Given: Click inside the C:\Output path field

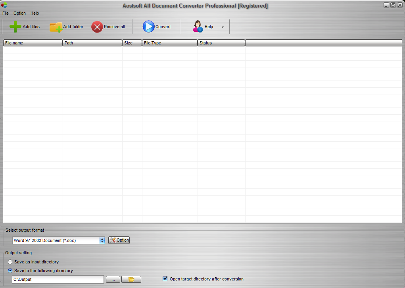Looking at the screenshot, I should 58,279.
